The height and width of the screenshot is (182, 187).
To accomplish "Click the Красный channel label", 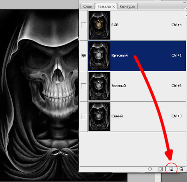I will [x=119, y=55].
